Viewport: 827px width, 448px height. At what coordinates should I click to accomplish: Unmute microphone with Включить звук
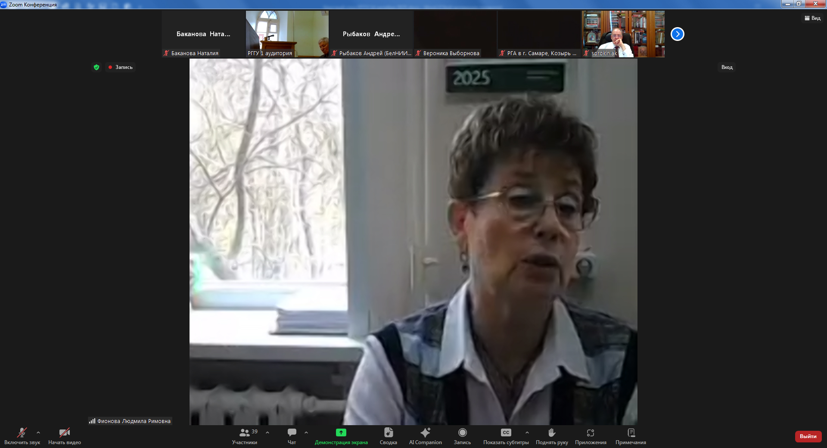(x=22, y=436)
